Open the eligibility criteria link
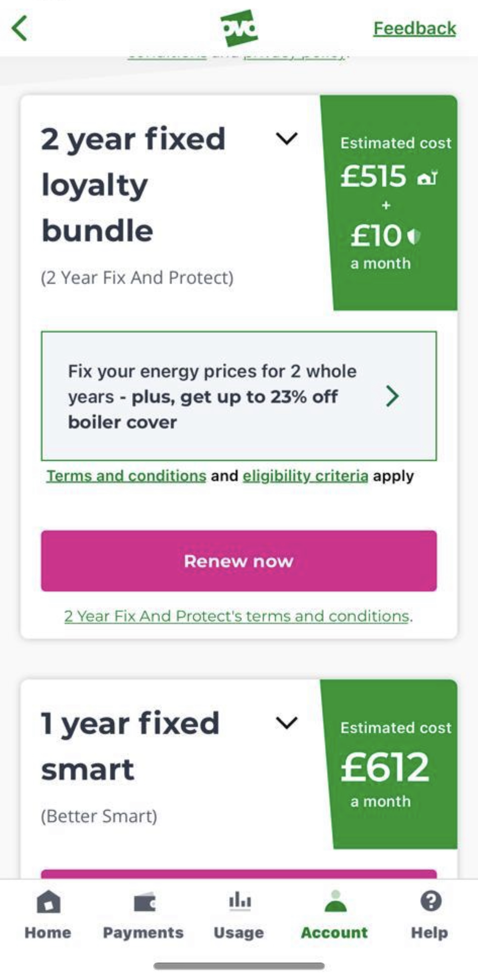The height and width of the screenshot is (980, 478). [x=305, y=476]
